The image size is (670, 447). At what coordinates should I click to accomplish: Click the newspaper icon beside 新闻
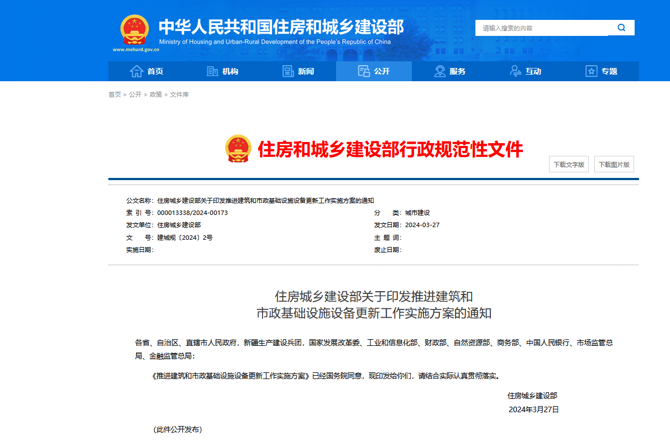coord(288,71)
